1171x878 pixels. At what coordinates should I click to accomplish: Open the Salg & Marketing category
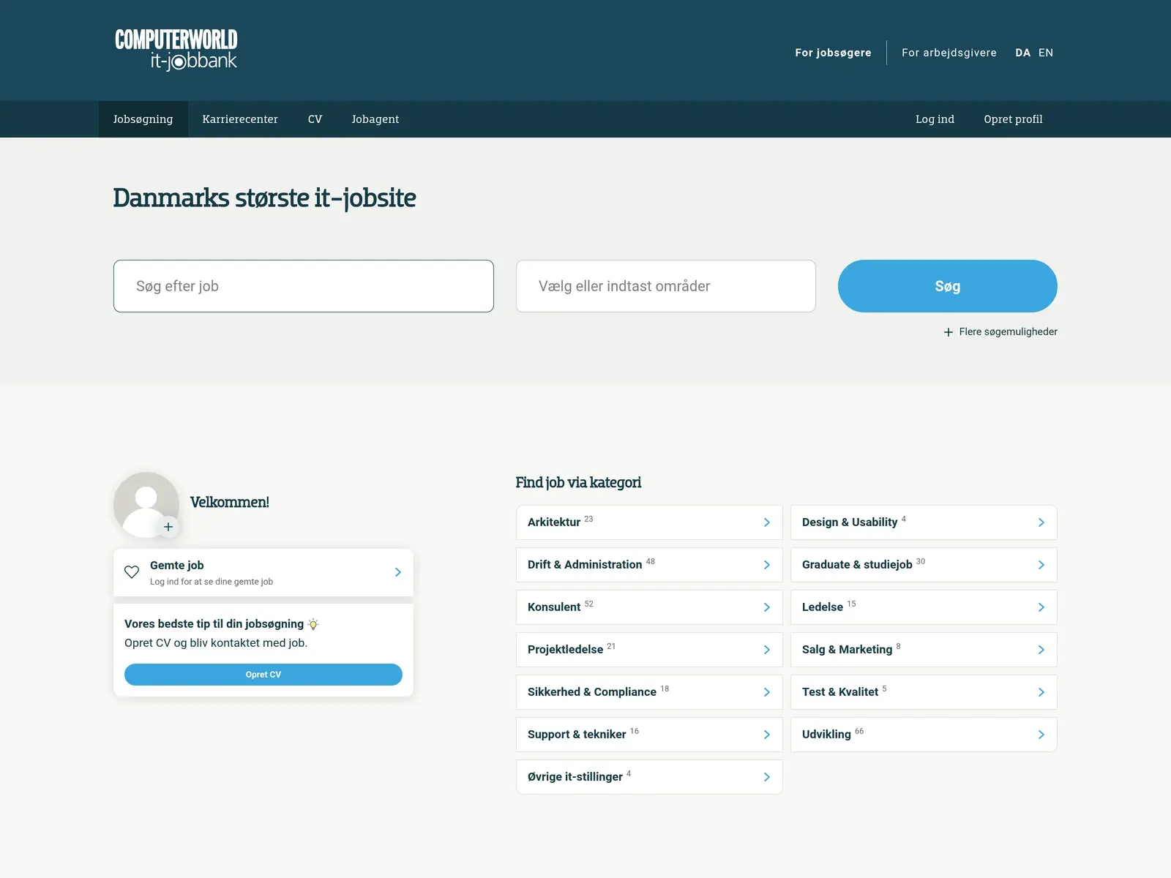924,650
